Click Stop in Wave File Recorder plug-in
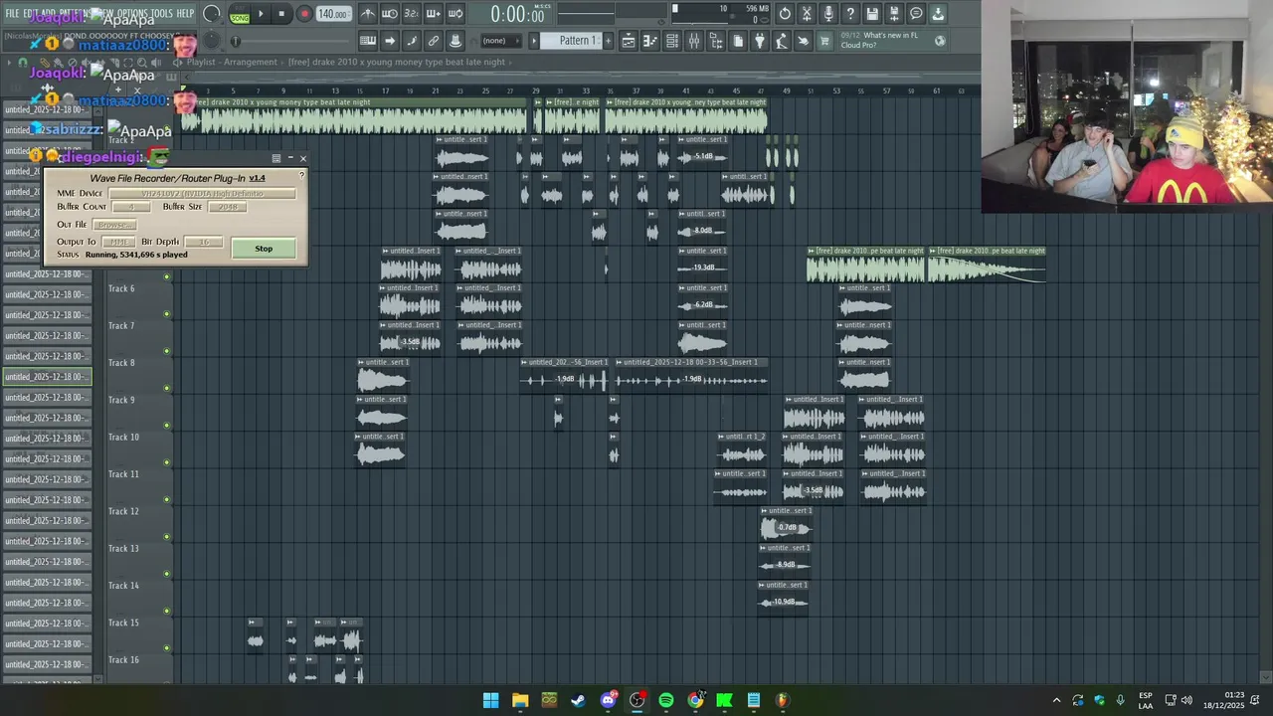 pos(264,249)
